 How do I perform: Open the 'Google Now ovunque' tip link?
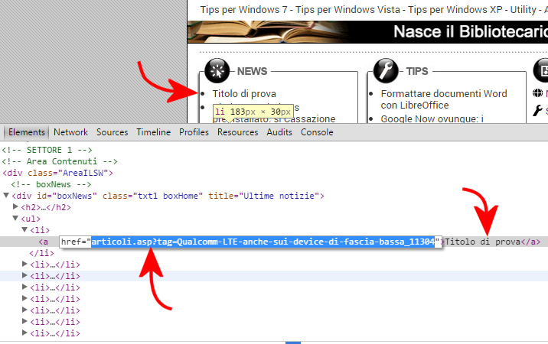click(432, 118)
